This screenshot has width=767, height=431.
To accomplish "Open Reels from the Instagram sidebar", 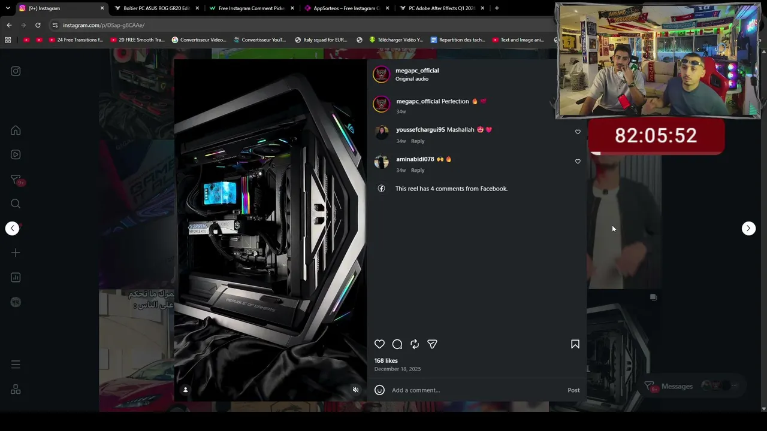I will [16, 154].
